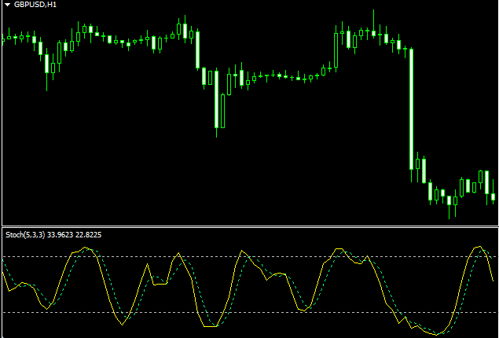Click the divider between price chart and stochastic window
The height and width of the screenshot is (338, 499).
[x=249, y=226]
